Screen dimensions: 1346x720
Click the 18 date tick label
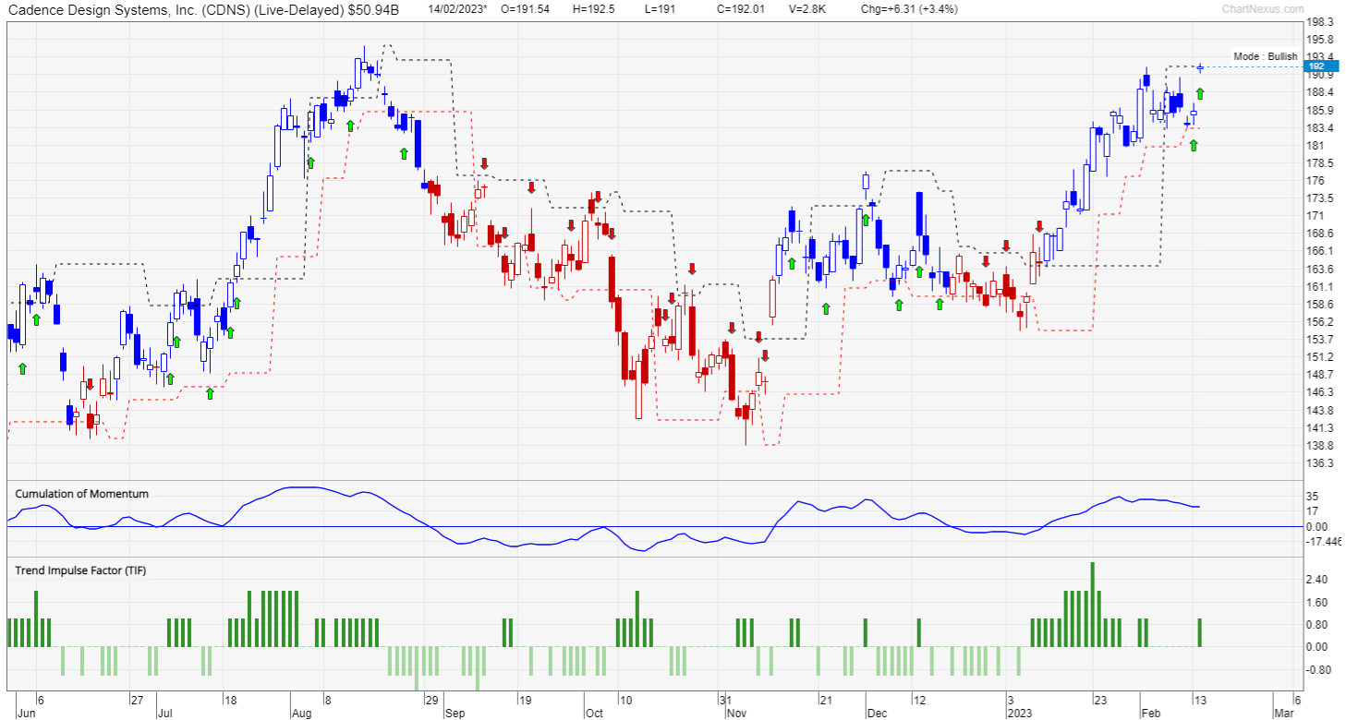(x=231, y=699)
